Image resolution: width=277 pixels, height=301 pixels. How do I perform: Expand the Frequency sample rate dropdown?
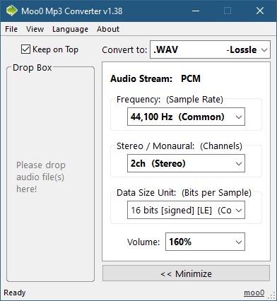(x=186, y=117)
